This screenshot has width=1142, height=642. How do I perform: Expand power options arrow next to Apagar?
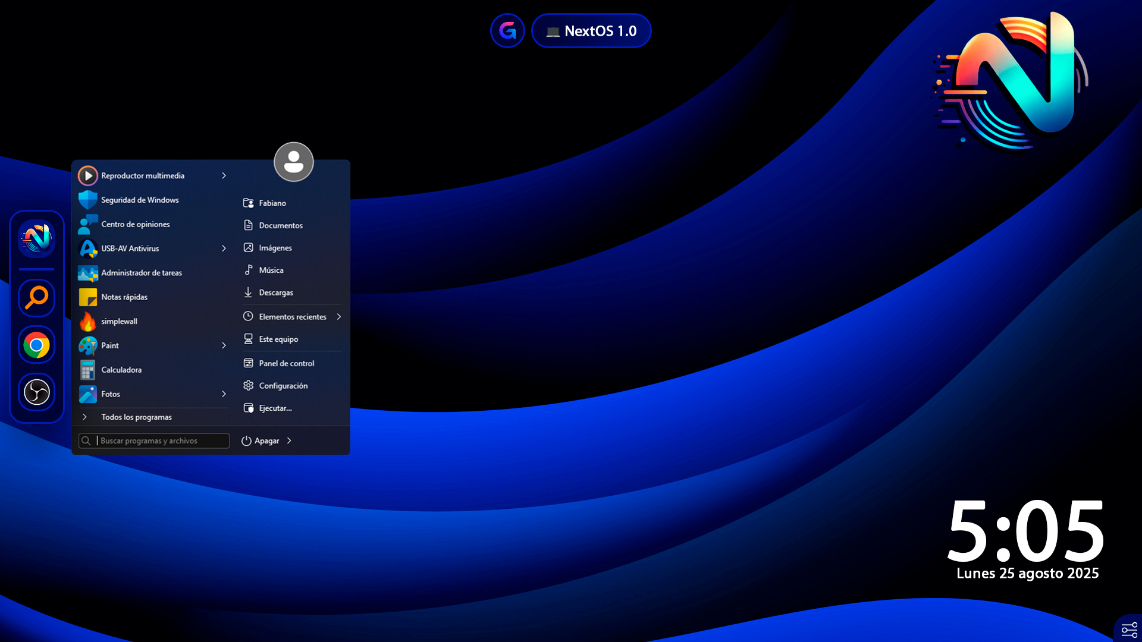[289, 441]
